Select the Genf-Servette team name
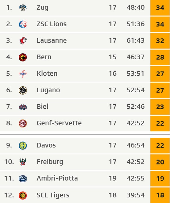 click(59, 123)
